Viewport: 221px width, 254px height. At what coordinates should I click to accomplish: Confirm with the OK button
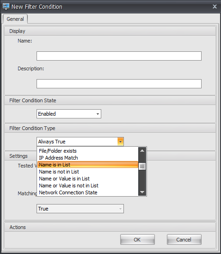pos(137,240)
